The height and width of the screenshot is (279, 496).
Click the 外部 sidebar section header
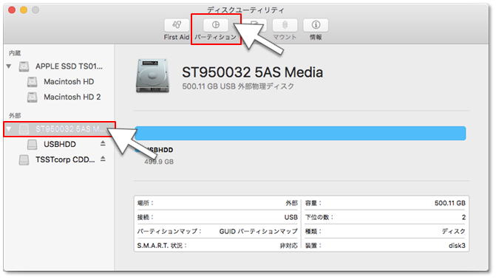click(15, 116)
